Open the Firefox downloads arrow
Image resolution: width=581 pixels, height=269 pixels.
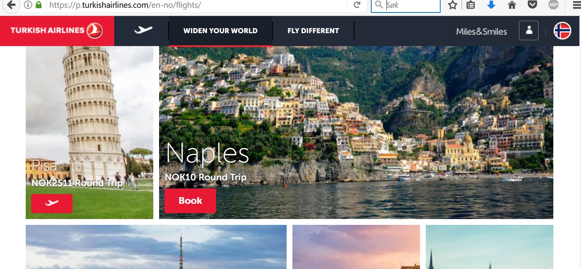click(491, 5)
